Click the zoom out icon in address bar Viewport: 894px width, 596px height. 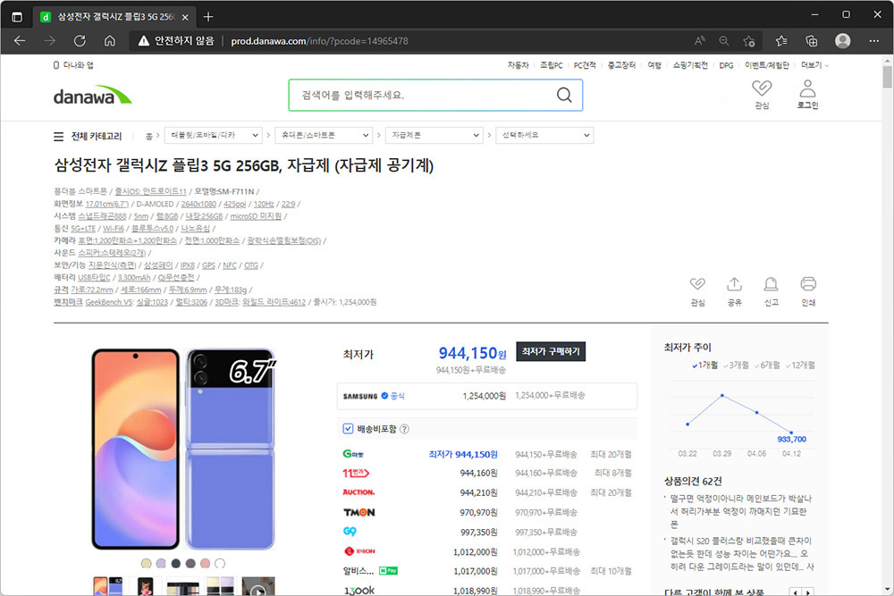724,41
